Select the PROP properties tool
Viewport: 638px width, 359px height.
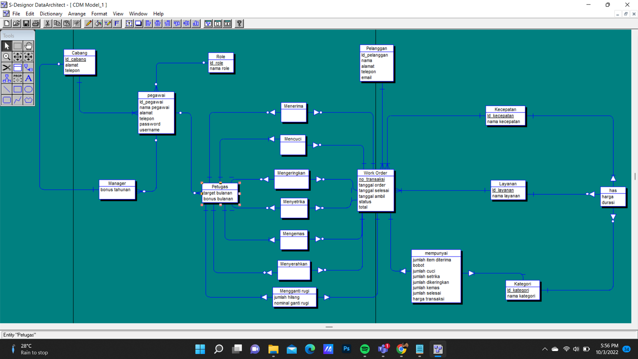[x=18, y=78]
